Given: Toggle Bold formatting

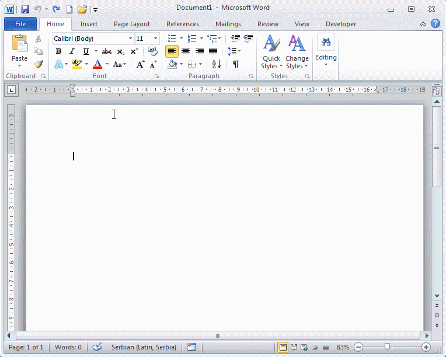Looking at the screenshot, I should [x=58, y=51].
